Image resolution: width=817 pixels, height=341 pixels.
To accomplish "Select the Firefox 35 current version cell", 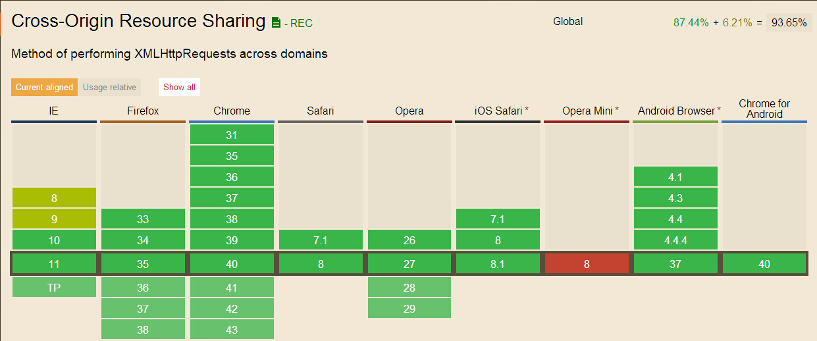I will point(143,264).
